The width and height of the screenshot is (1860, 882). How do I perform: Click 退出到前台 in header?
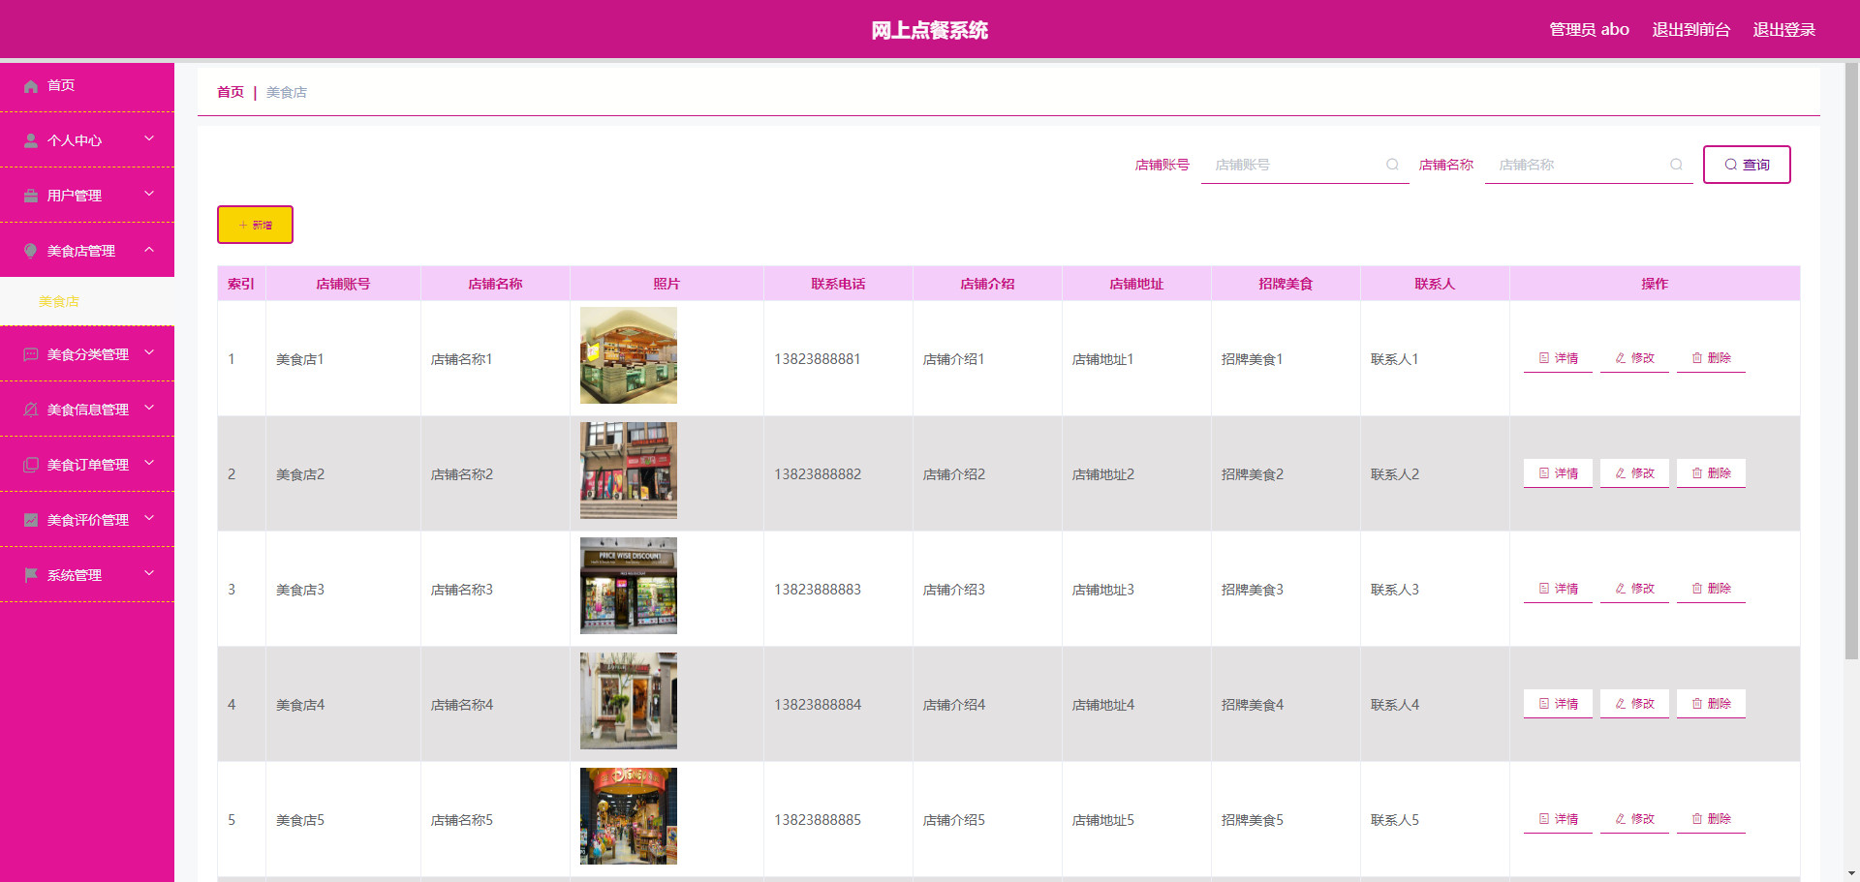1690,30
